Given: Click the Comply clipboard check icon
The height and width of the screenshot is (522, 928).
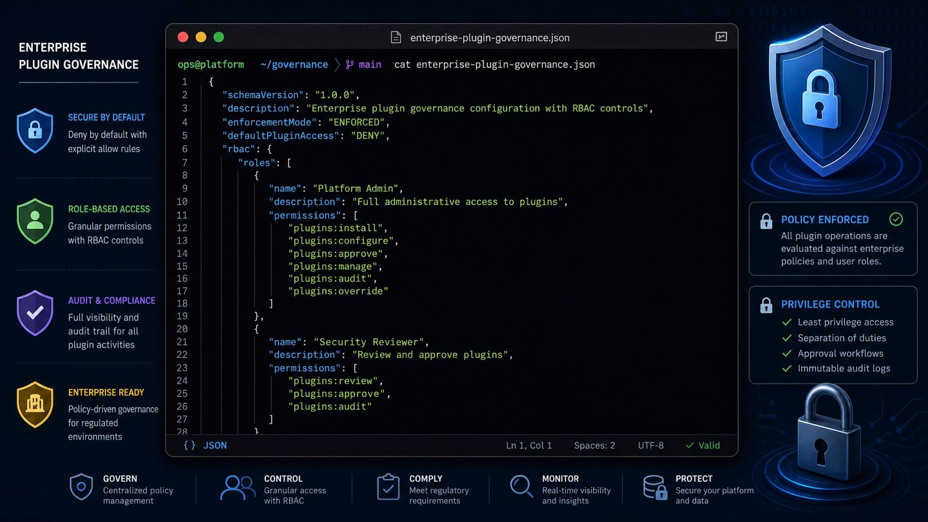Looking at the screenshot, I should pyautogui.click(x=388, y=487).
